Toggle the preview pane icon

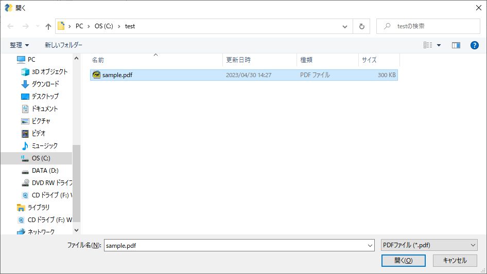(x=456, y=45)
